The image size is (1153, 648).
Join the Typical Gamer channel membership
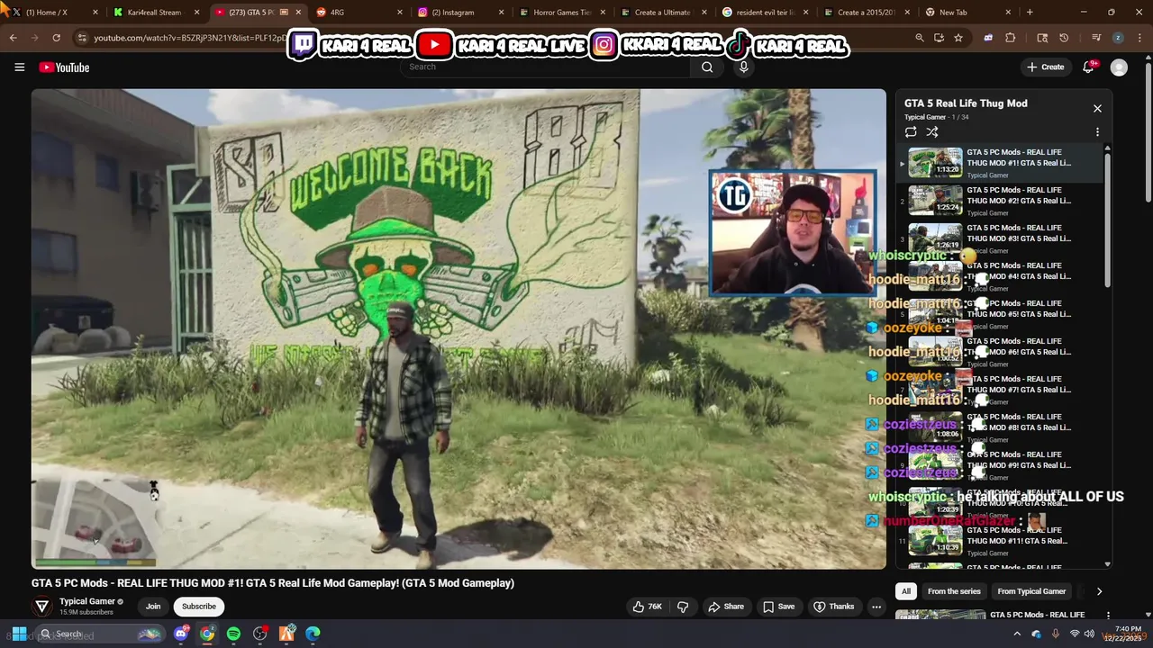[x=153, y=607]
